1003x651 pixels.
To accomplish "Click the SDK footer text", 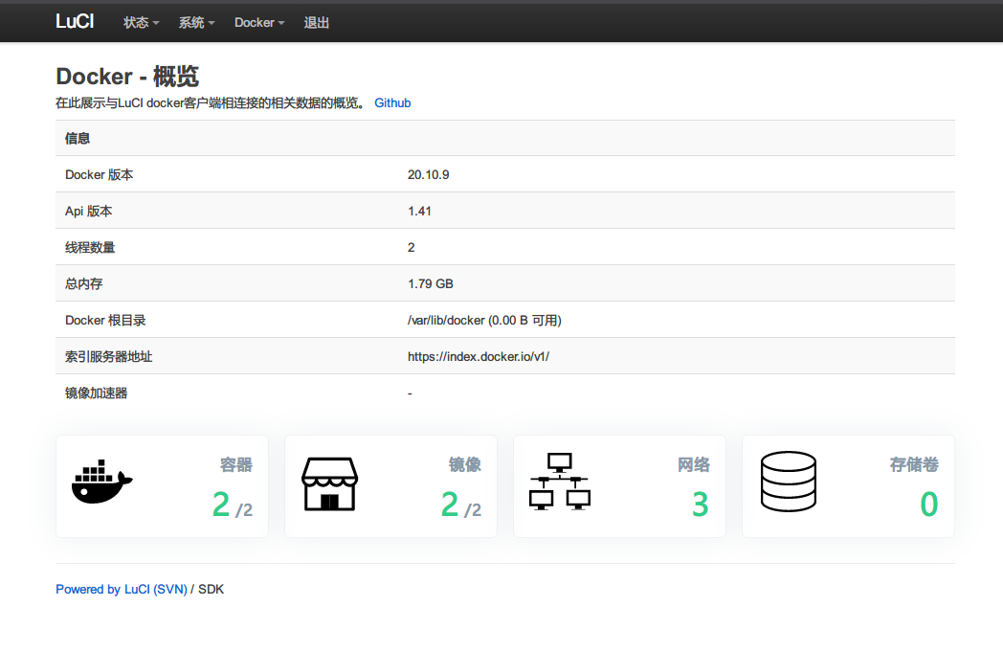I will [212, 590].
